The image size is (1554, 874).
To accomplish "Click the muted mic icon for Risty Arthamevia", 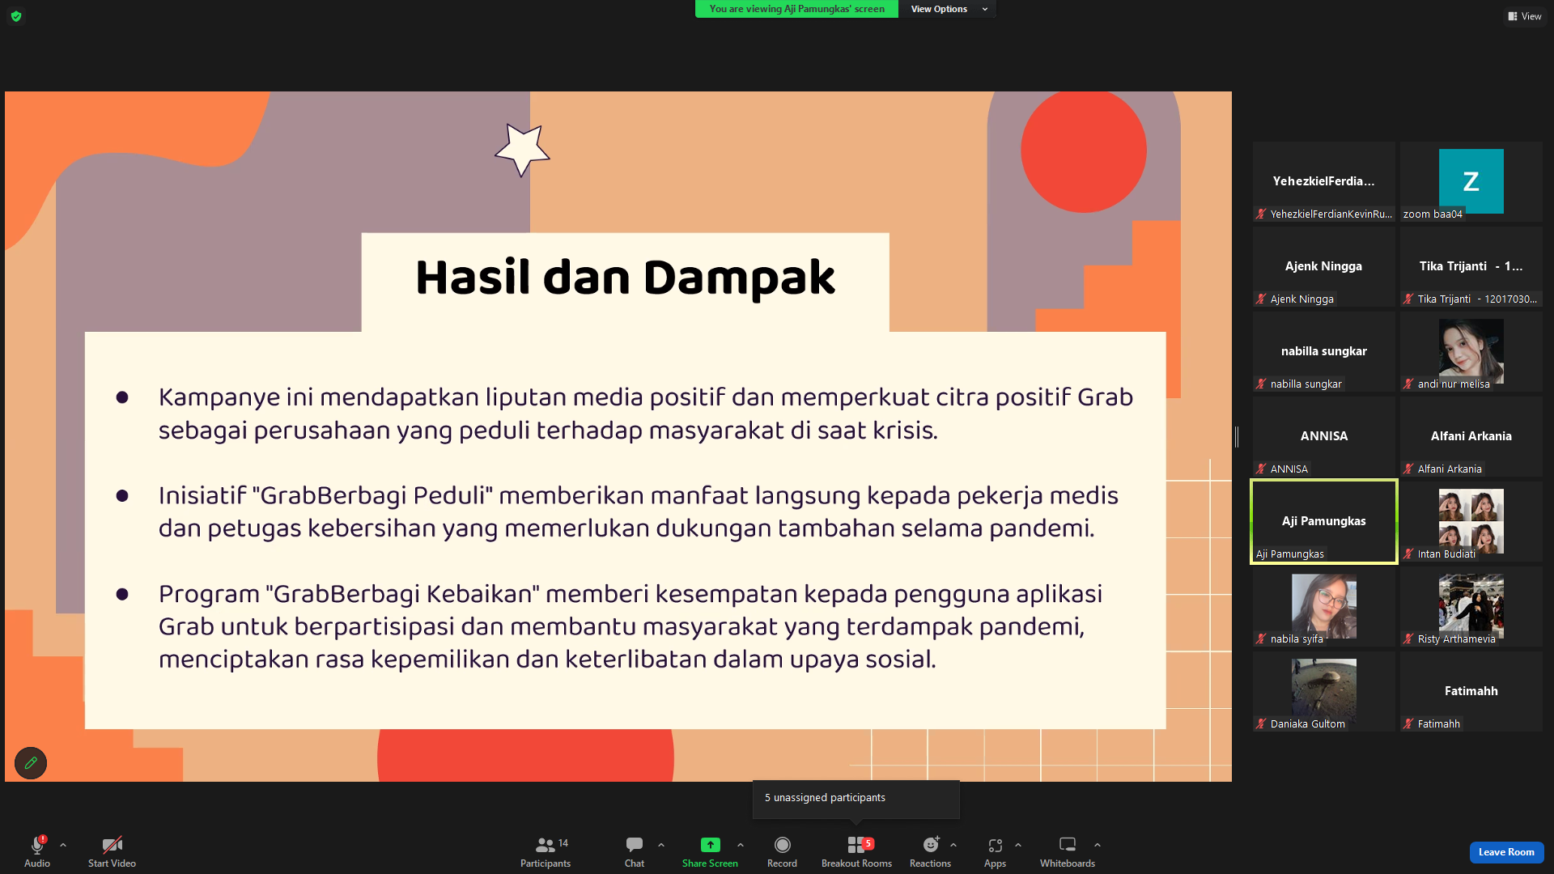I will click(1408, 639).
